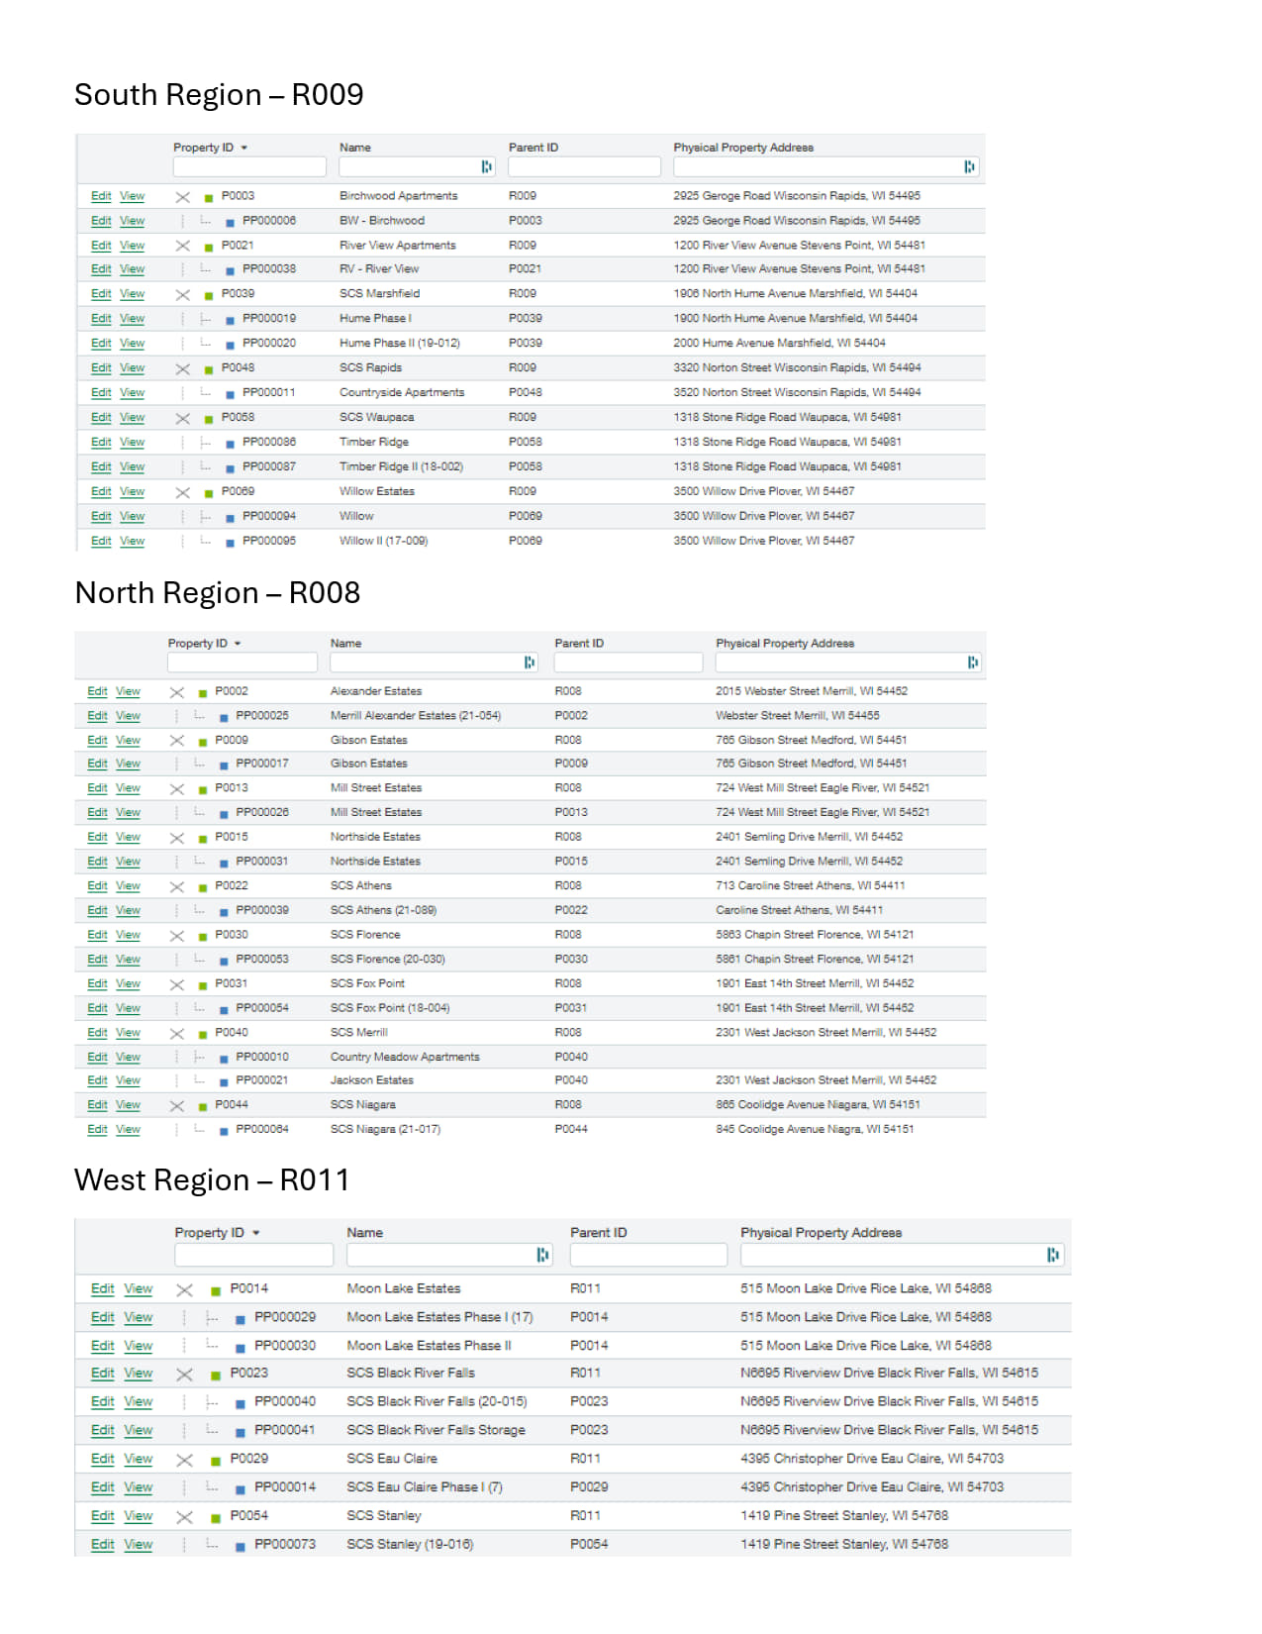Open View link for SCS Eau Claire P0029

(x=139, y=1459)
